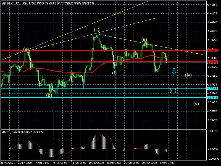Click the 14 Apr 08:00 time label
This screenshot has width=221, height=166.
click(x=78, y=163)
